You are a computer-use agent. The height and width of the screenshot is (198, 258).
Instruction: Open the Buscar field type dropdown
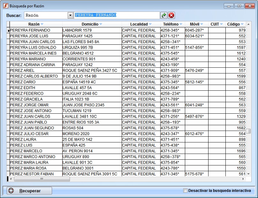click(x=70, y=15)
